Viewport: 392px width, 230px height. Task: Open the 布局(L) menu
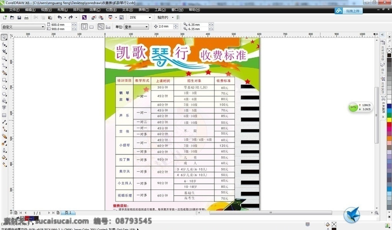click(x=62, y=10)
